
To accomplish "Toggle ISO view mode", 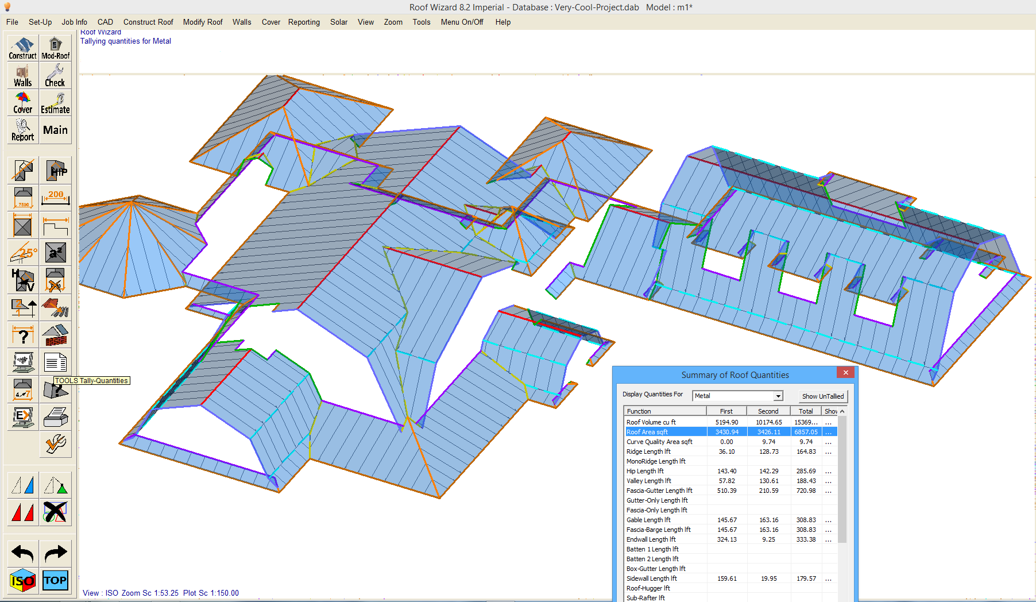I will tap(22, 581).
